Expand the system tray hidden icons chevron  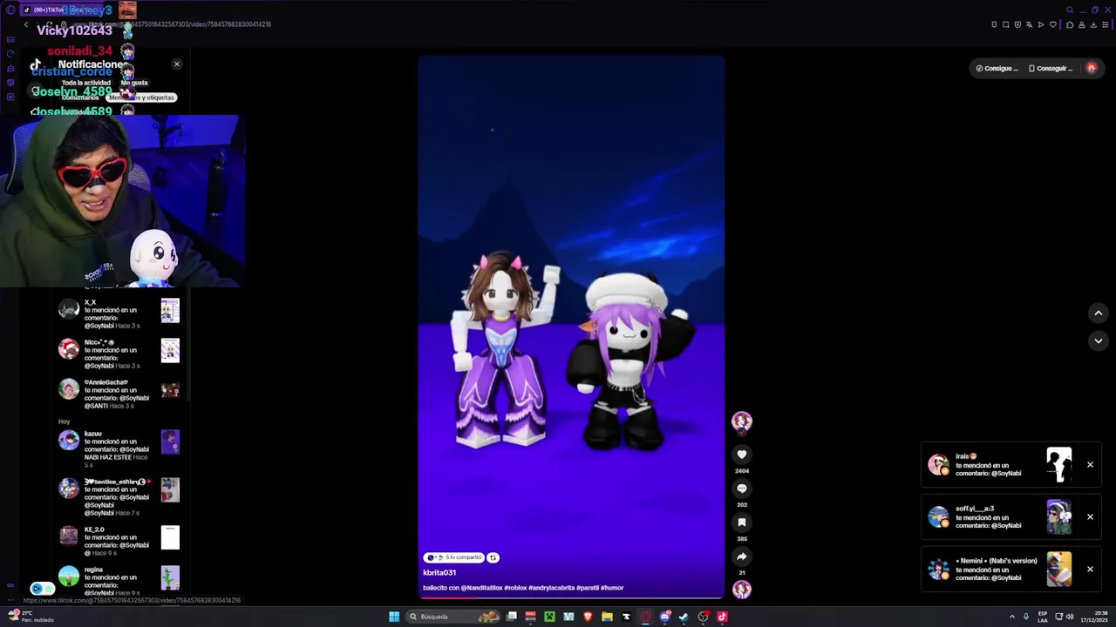1012,617
